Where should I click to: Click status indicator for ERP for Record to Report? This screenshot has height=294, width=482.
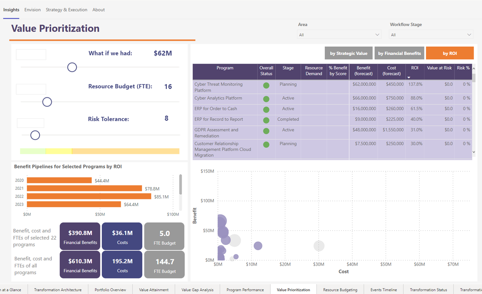point(266,120)
